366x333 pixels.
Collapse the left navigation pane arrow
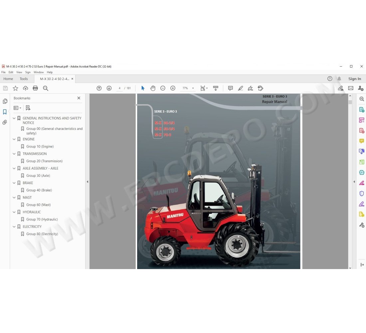click(88, 181)
